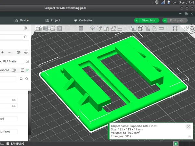
Task: Open the Assembly view icon
Action: point(186,29)
